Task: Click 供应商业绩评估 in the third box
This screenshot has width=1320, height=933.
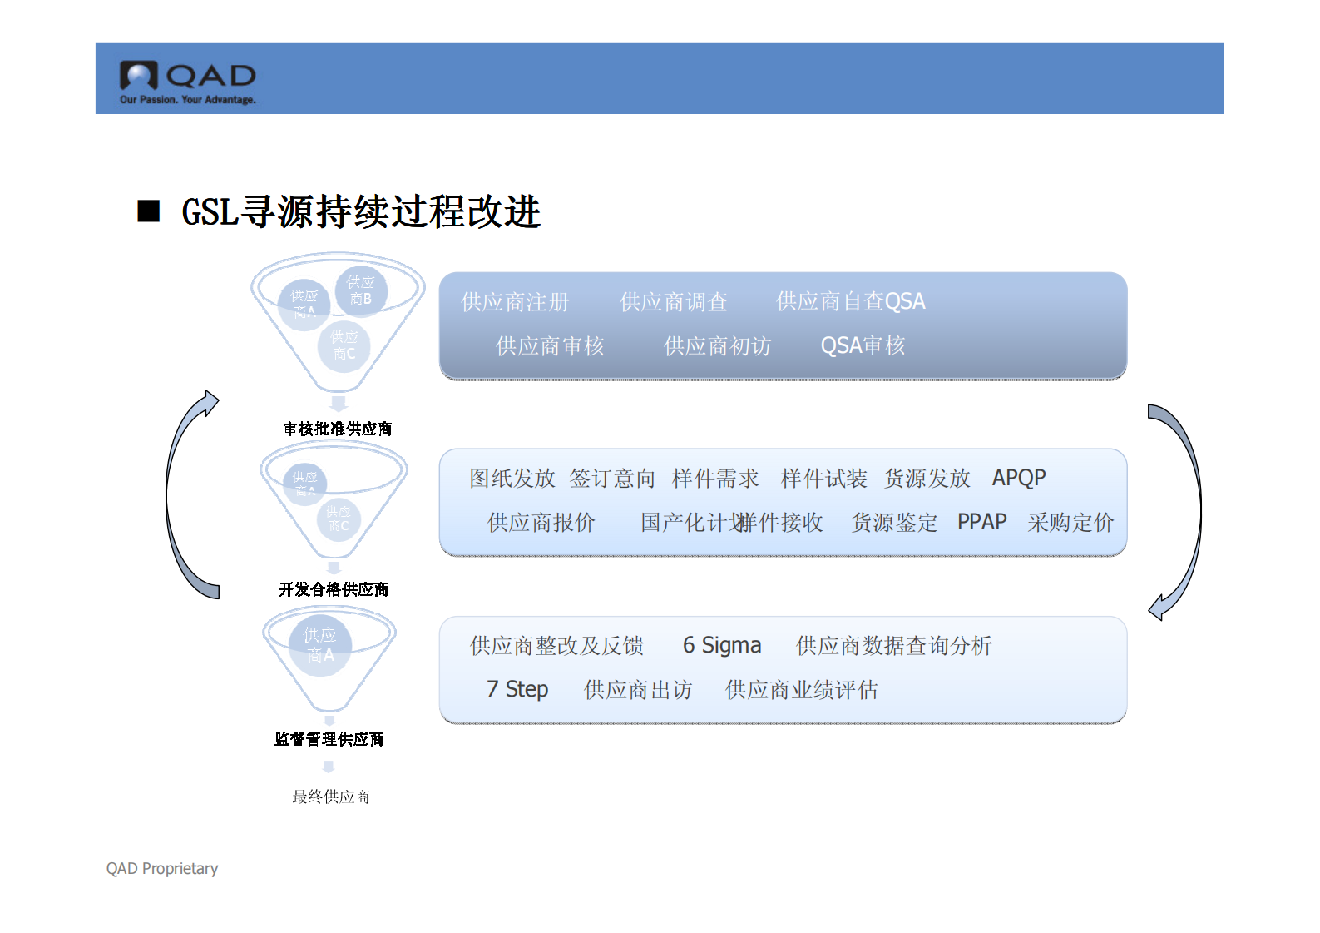Action: (x=802, y=689)
